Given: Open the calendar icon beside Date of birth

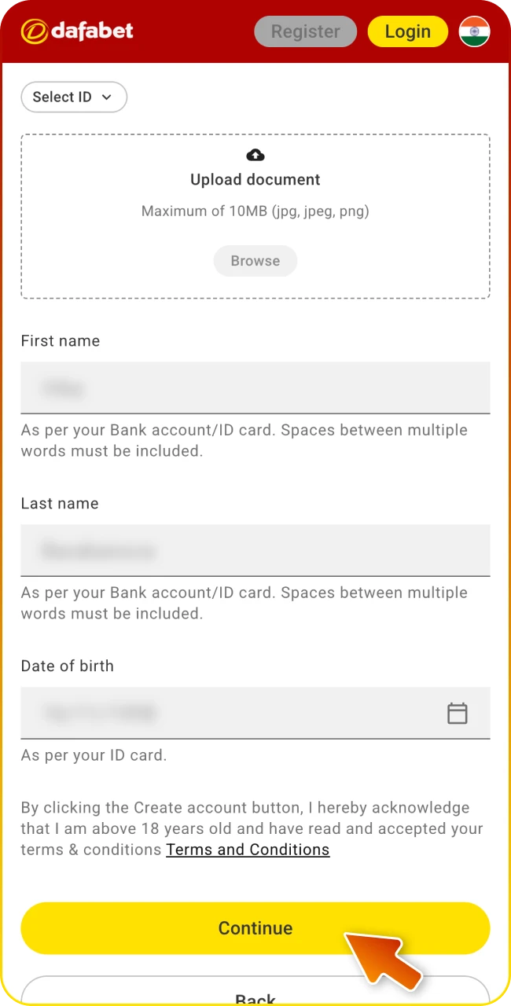Looking at the screenshot, I should (458, 713).
